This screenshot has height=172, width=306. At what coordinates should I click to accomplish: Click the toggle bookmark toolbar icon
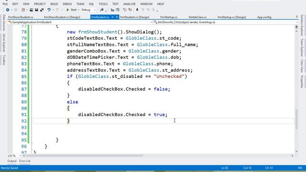137,10
